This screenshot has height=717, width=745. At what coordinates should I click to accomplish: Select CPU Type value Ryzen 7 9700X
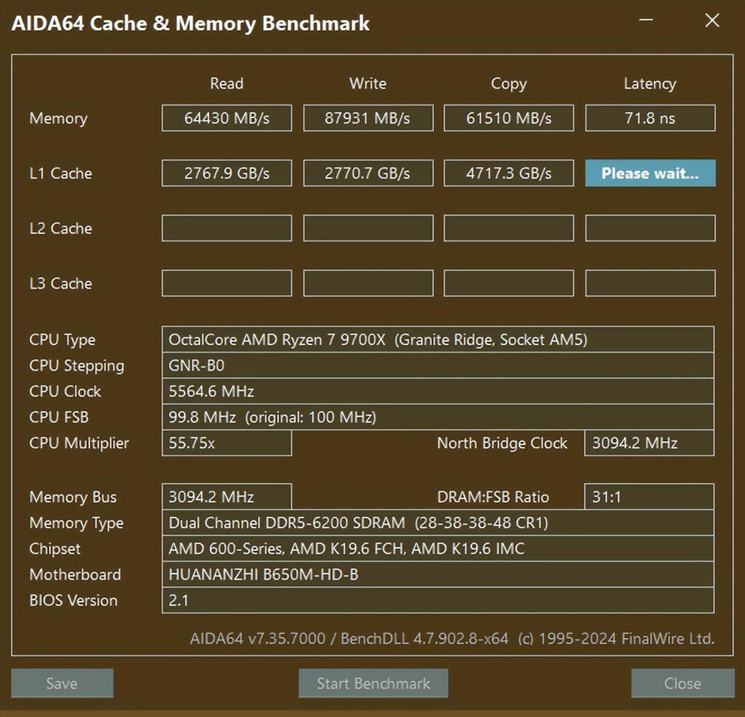(437, 340)
